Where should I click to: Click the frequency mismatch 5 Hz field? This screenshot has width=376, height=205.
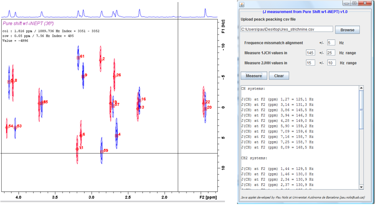point(331,43)
